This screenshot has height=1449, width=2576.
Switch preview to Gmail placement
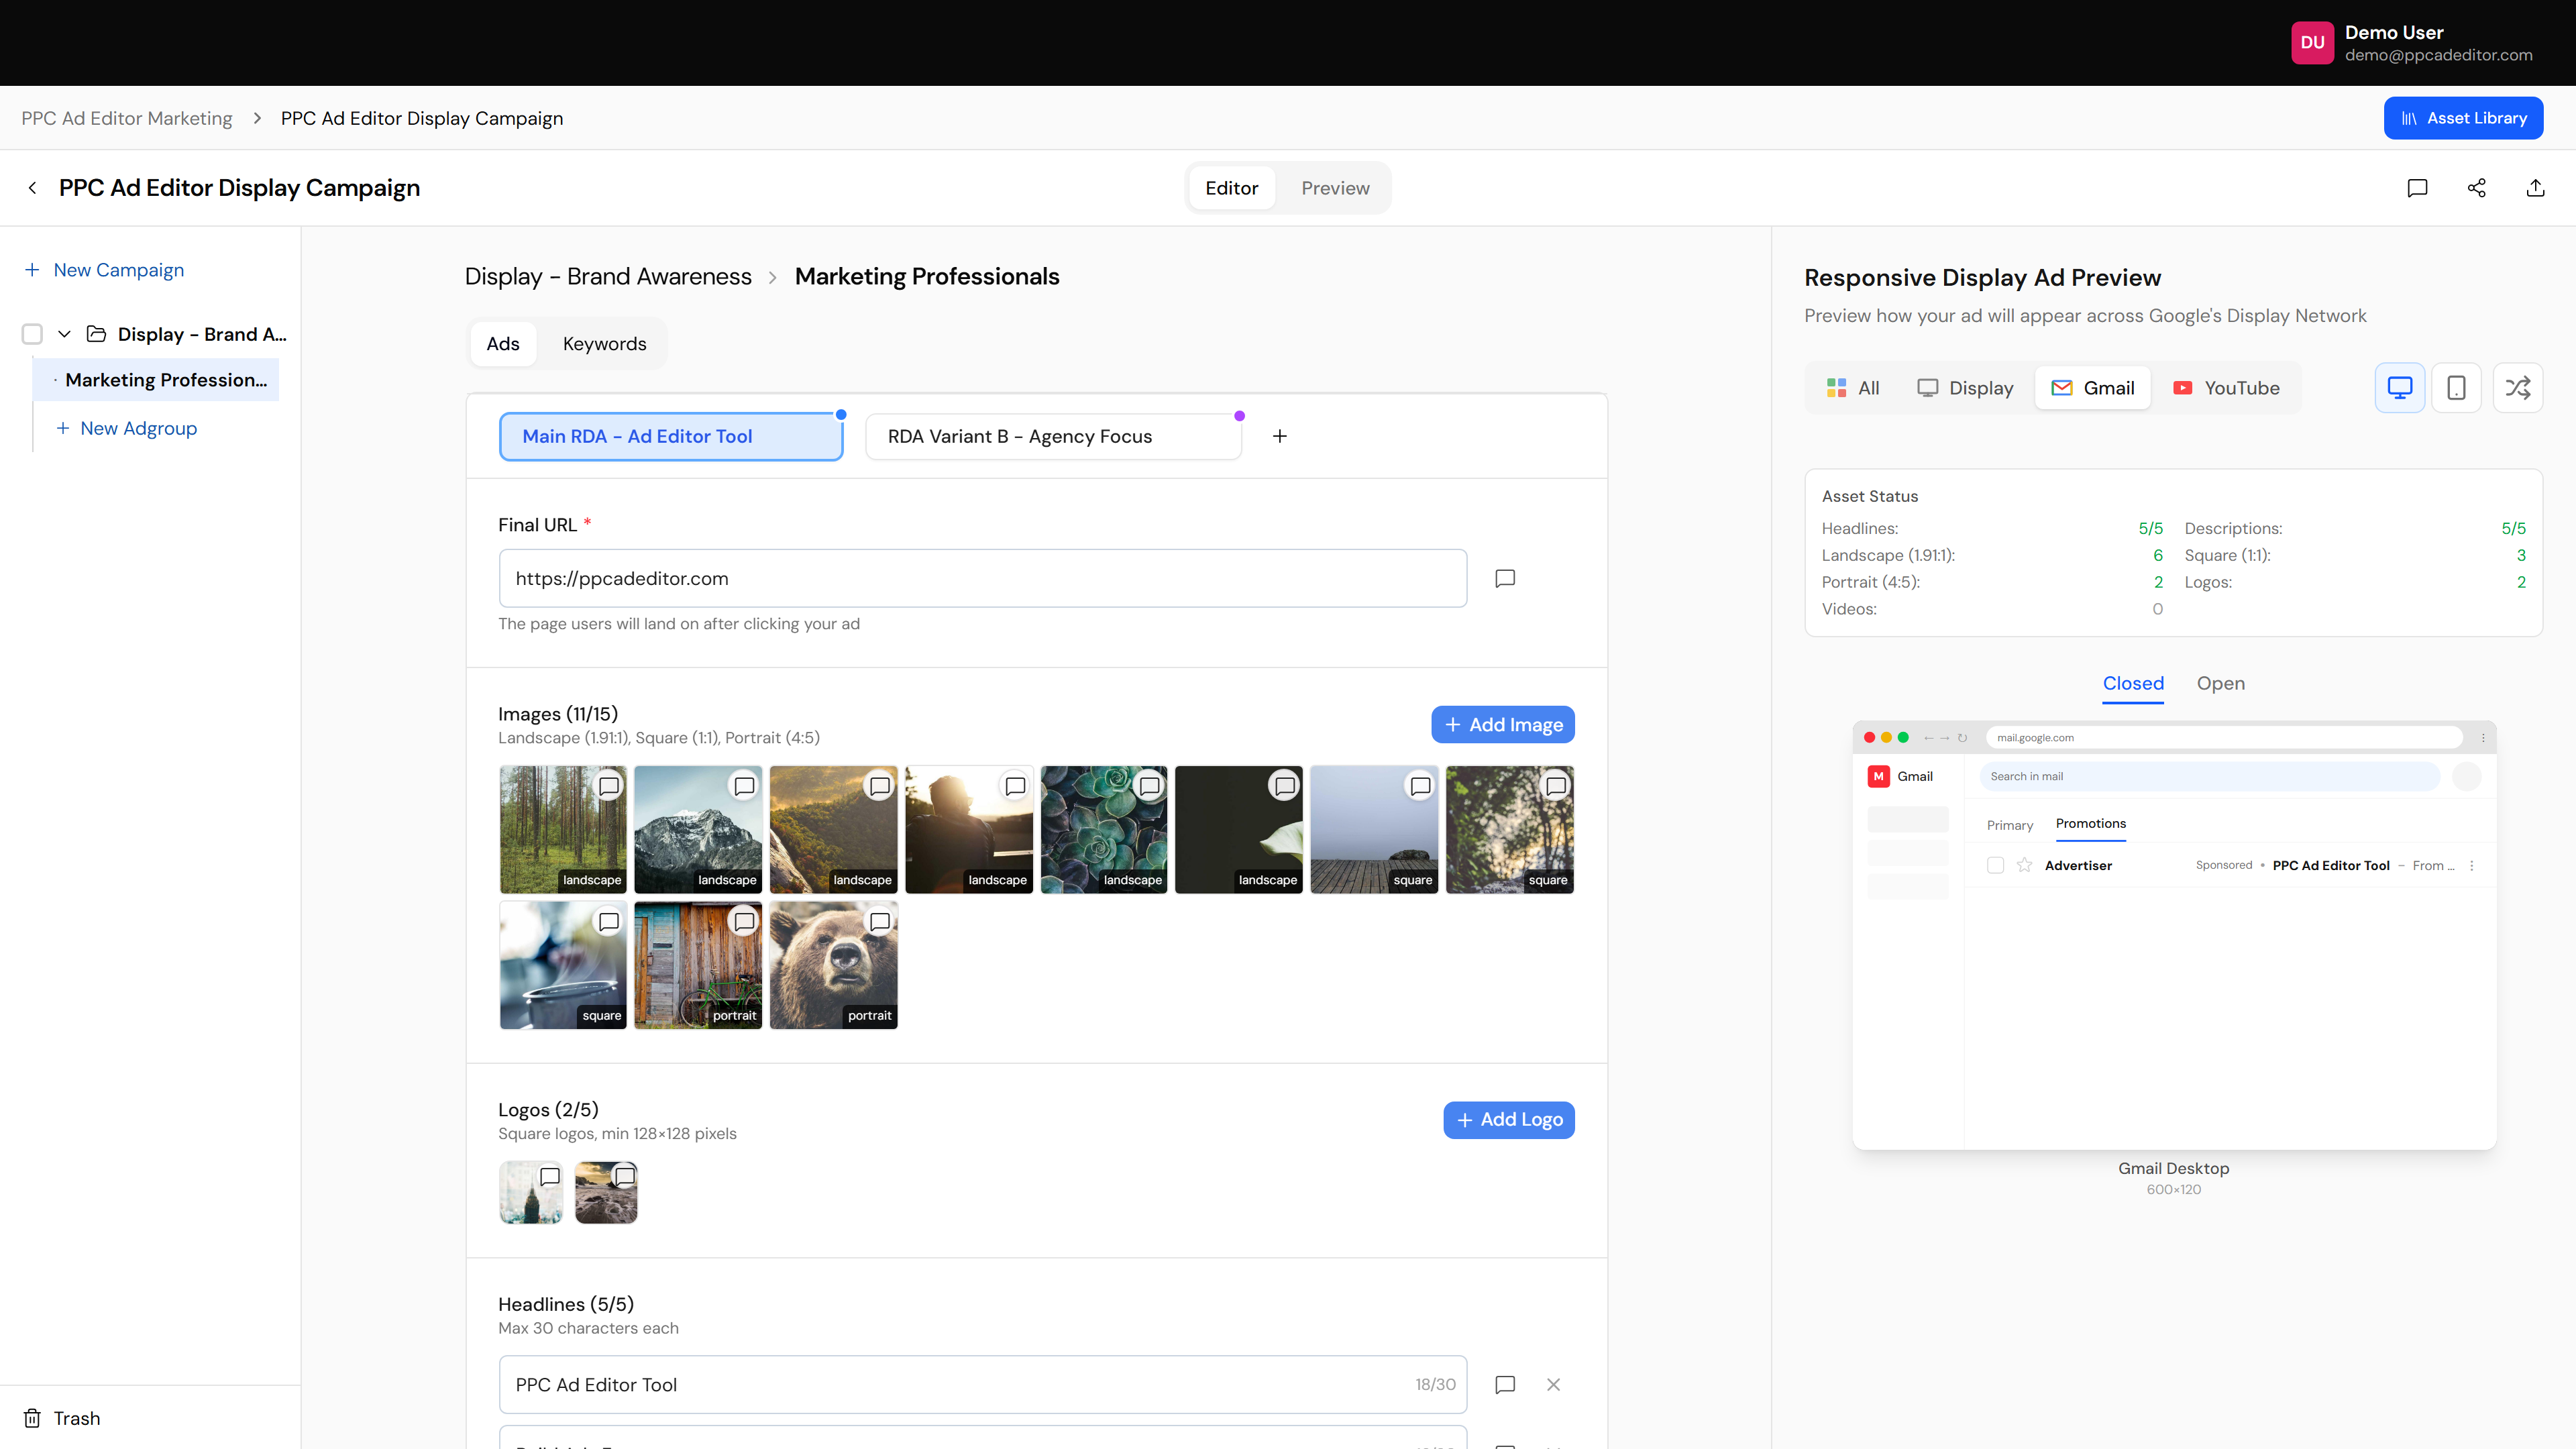2093,388
